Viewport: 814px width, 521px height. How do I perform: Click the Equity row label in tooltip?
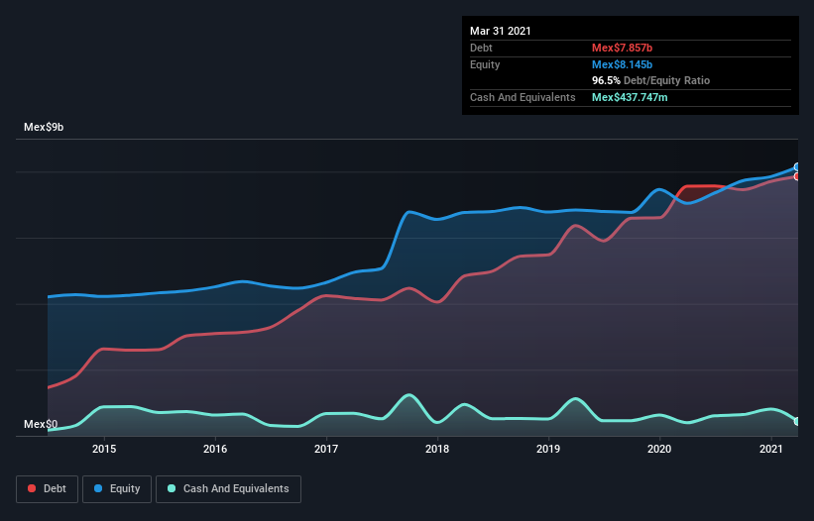(485, 64)
